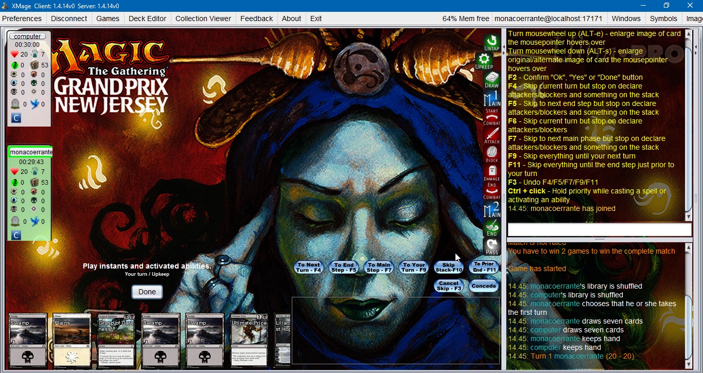
Task: Click the 64% Mem free indicator
Action: click(x=466, y=19)
